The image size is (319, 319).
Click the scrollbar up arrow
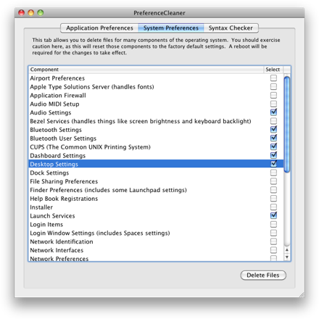[x=287, y=249]
